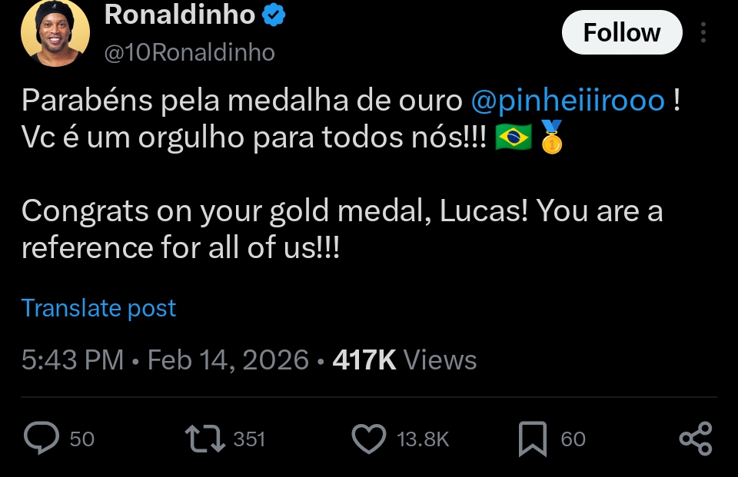Click the 60 bookmarks count

(573, 439)
